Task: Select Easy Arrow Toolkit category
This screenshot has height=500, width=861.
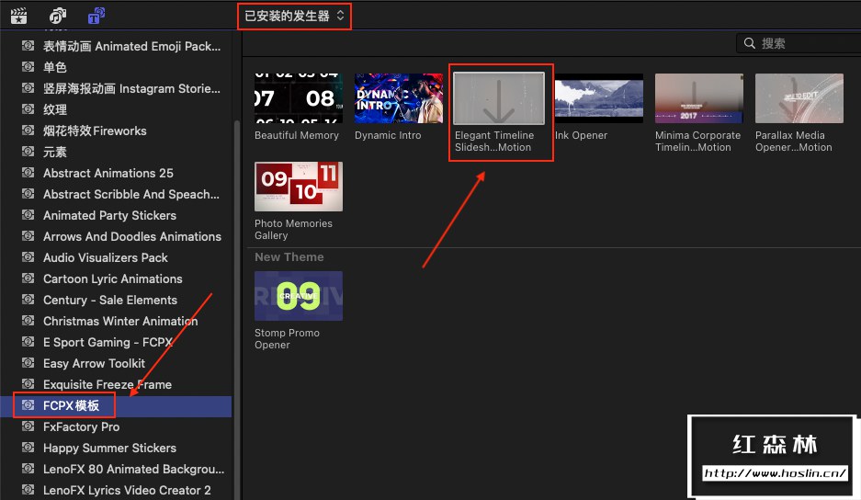Action: (x=116, y=363)
